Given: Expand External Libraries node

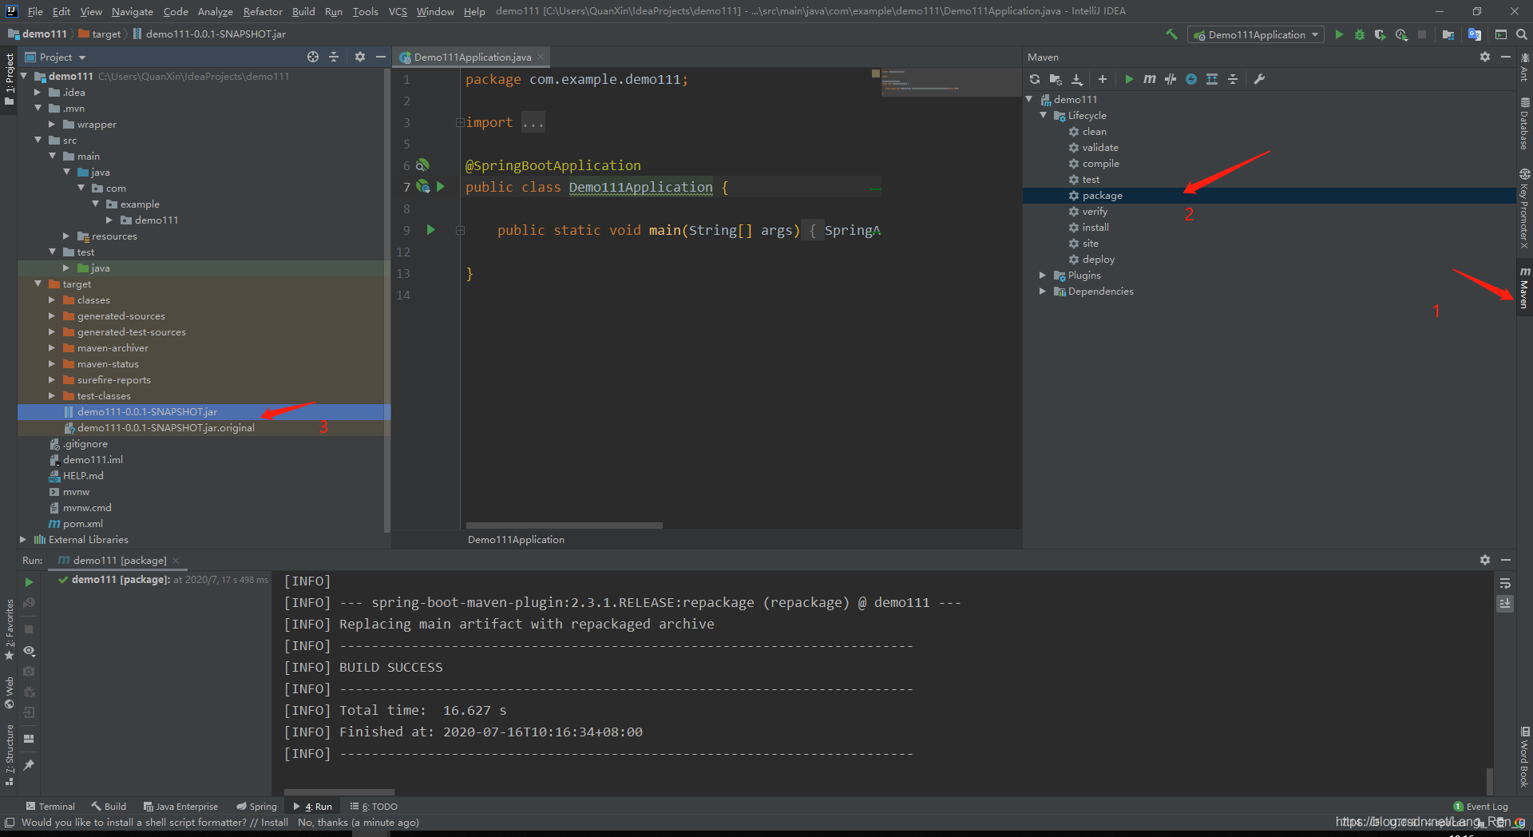Looking at the screenshot, I should [x=23, y=539].
